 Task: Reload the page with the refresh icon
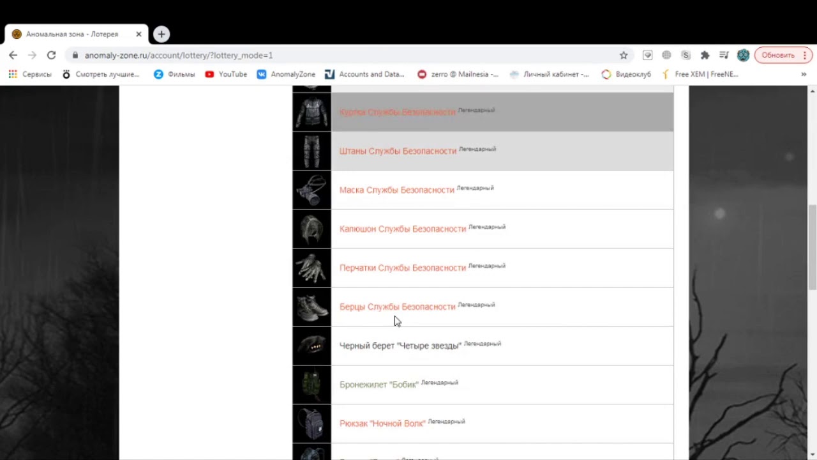(x=51, y=55)
